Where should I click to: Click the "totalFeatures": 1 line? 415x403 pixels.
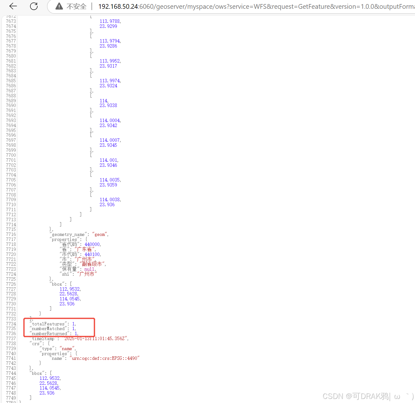click(x=53, y=324)
